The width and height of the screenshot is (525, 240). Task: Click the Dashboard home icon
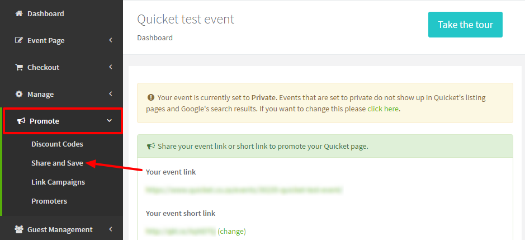(x=20, y=14)
